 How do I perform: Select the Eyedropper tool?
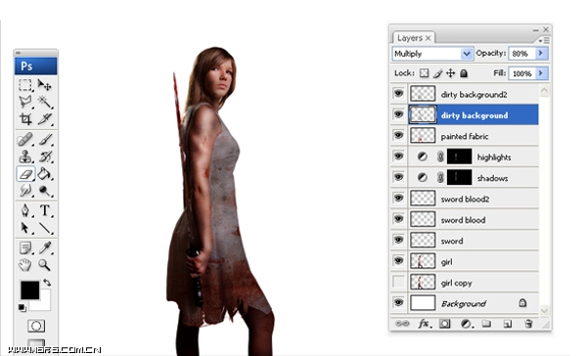point(45,247)
